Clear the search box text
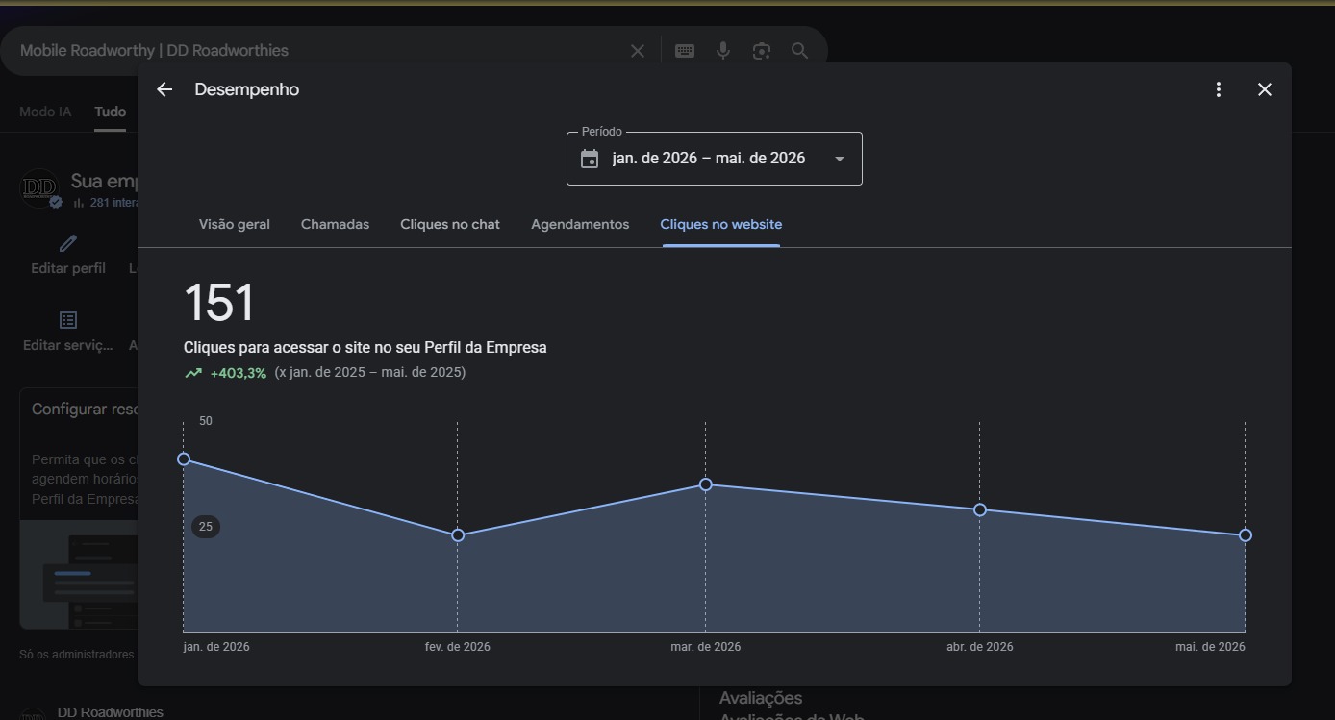The image size is (1335, 720). coord(637,51)
